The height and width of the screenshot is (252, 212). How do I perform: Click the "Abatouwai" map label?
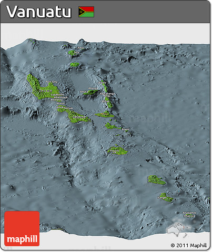click(x=60, y=97)
